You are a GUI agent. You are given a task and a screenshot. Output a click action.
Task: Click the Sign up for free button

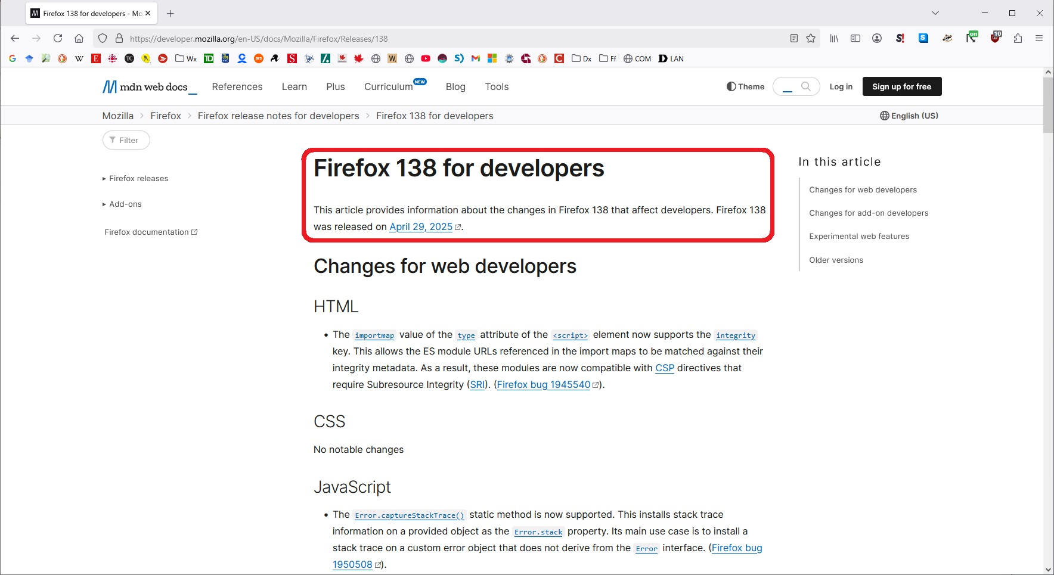[x=901, y=86]
